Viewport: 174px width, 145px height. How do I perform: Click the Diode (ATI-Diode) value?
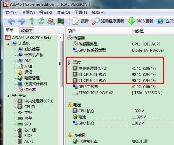pos(148,50)
